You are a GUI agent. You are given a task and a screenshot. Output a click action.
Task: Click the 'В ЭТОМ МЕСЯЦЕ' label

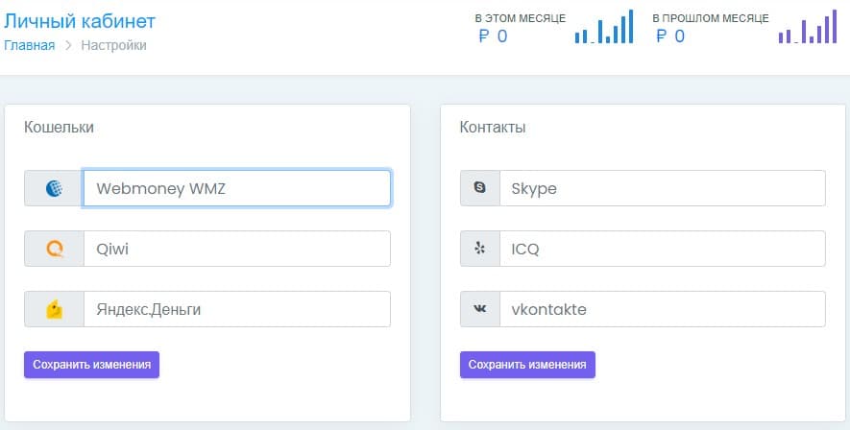[x=521, y=18]
